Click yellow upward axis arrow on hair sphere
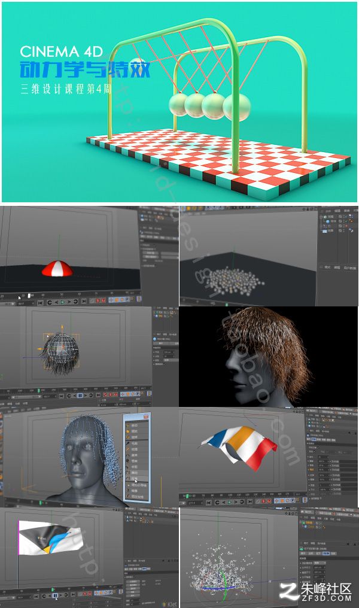Screen dimensions: 359x608 coord(62,328)
